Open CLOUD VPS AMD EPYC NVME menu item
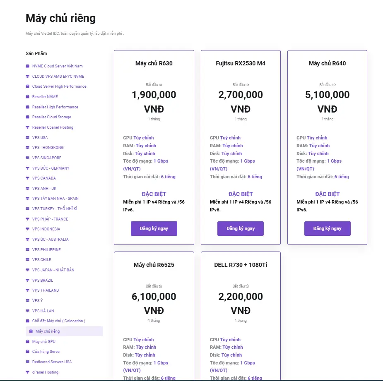The height and width of the screenshot is (381, 383). click(58, 77)
